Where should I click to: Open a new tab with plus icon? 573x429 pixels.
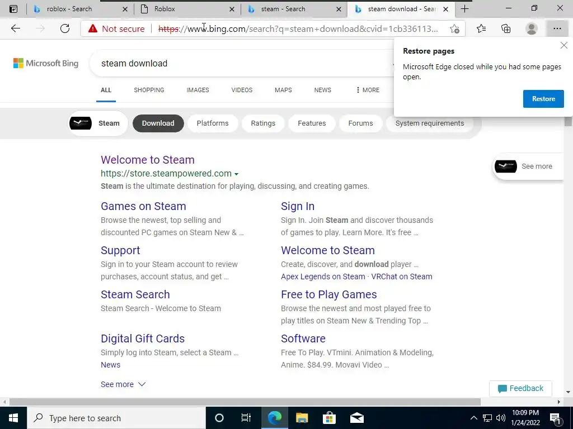pyautogui.click(x=464, y=9)
